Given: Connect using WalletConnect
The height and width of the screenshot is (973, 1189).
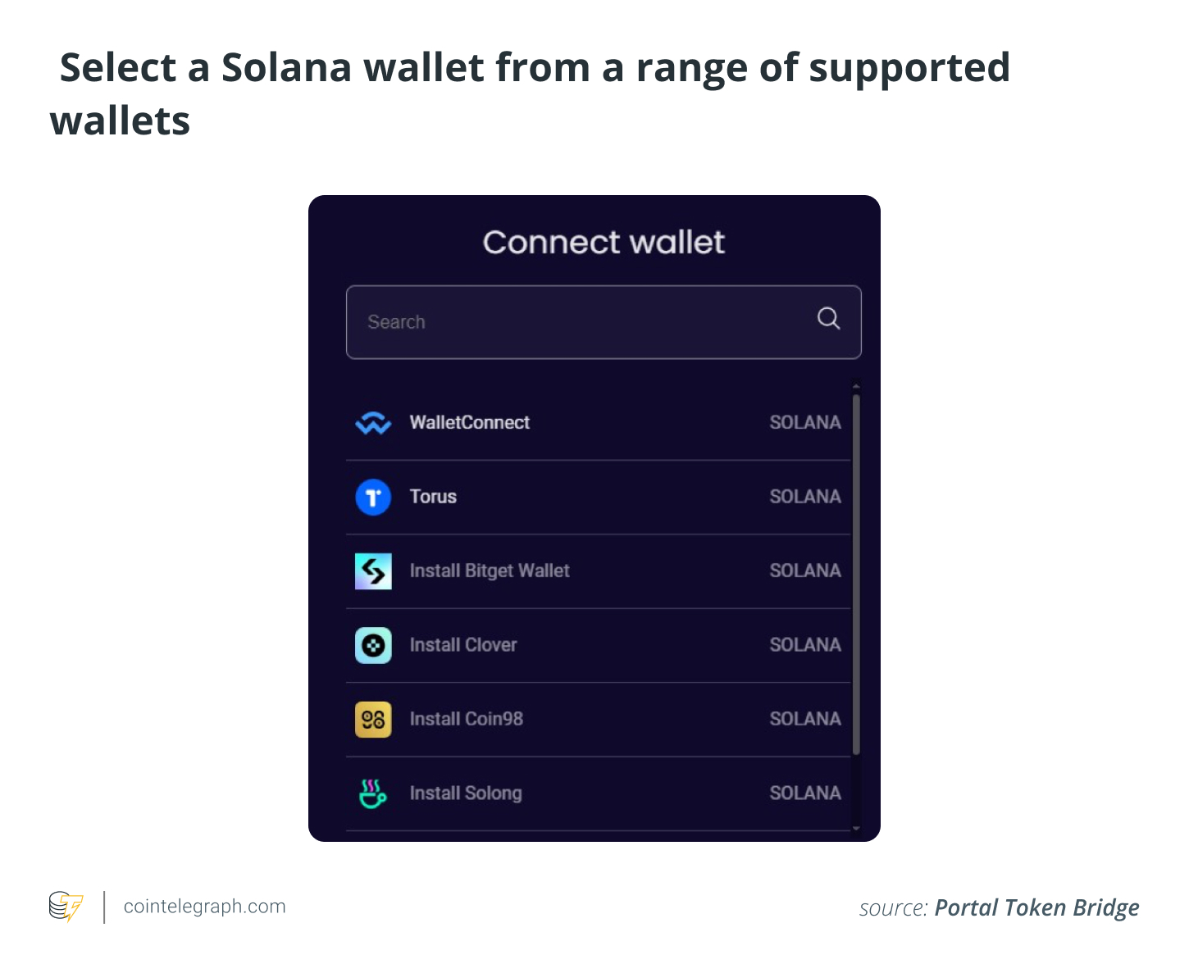Looking at the screenshot, I should coord(470,422).
